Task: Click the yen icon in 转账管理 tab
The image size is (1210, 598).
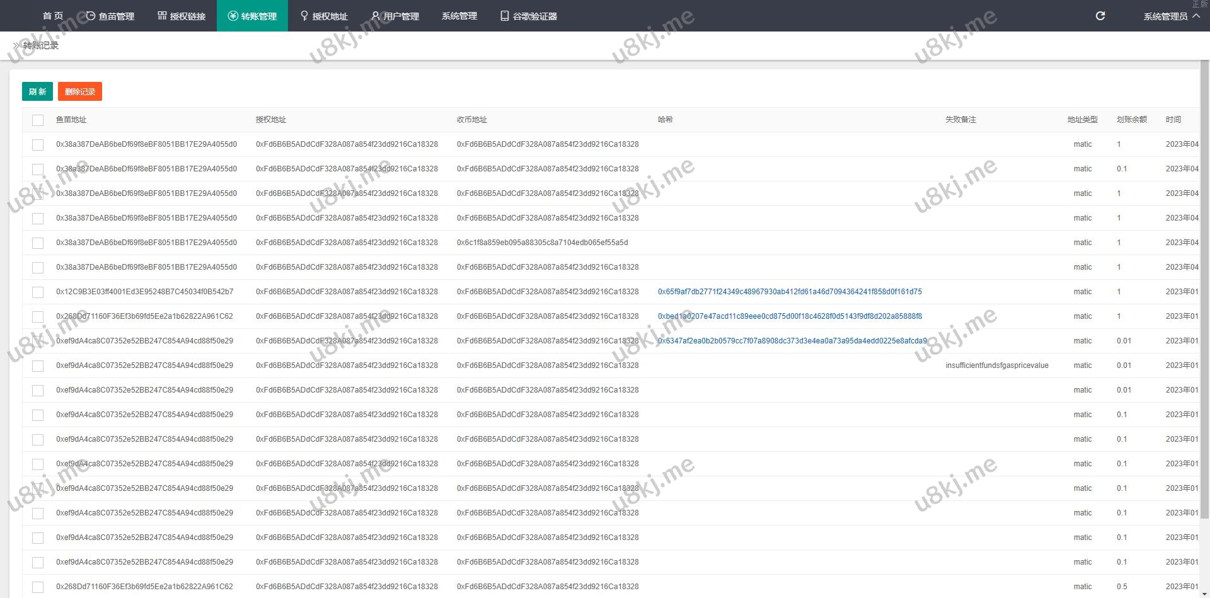Action: [233, 16]
